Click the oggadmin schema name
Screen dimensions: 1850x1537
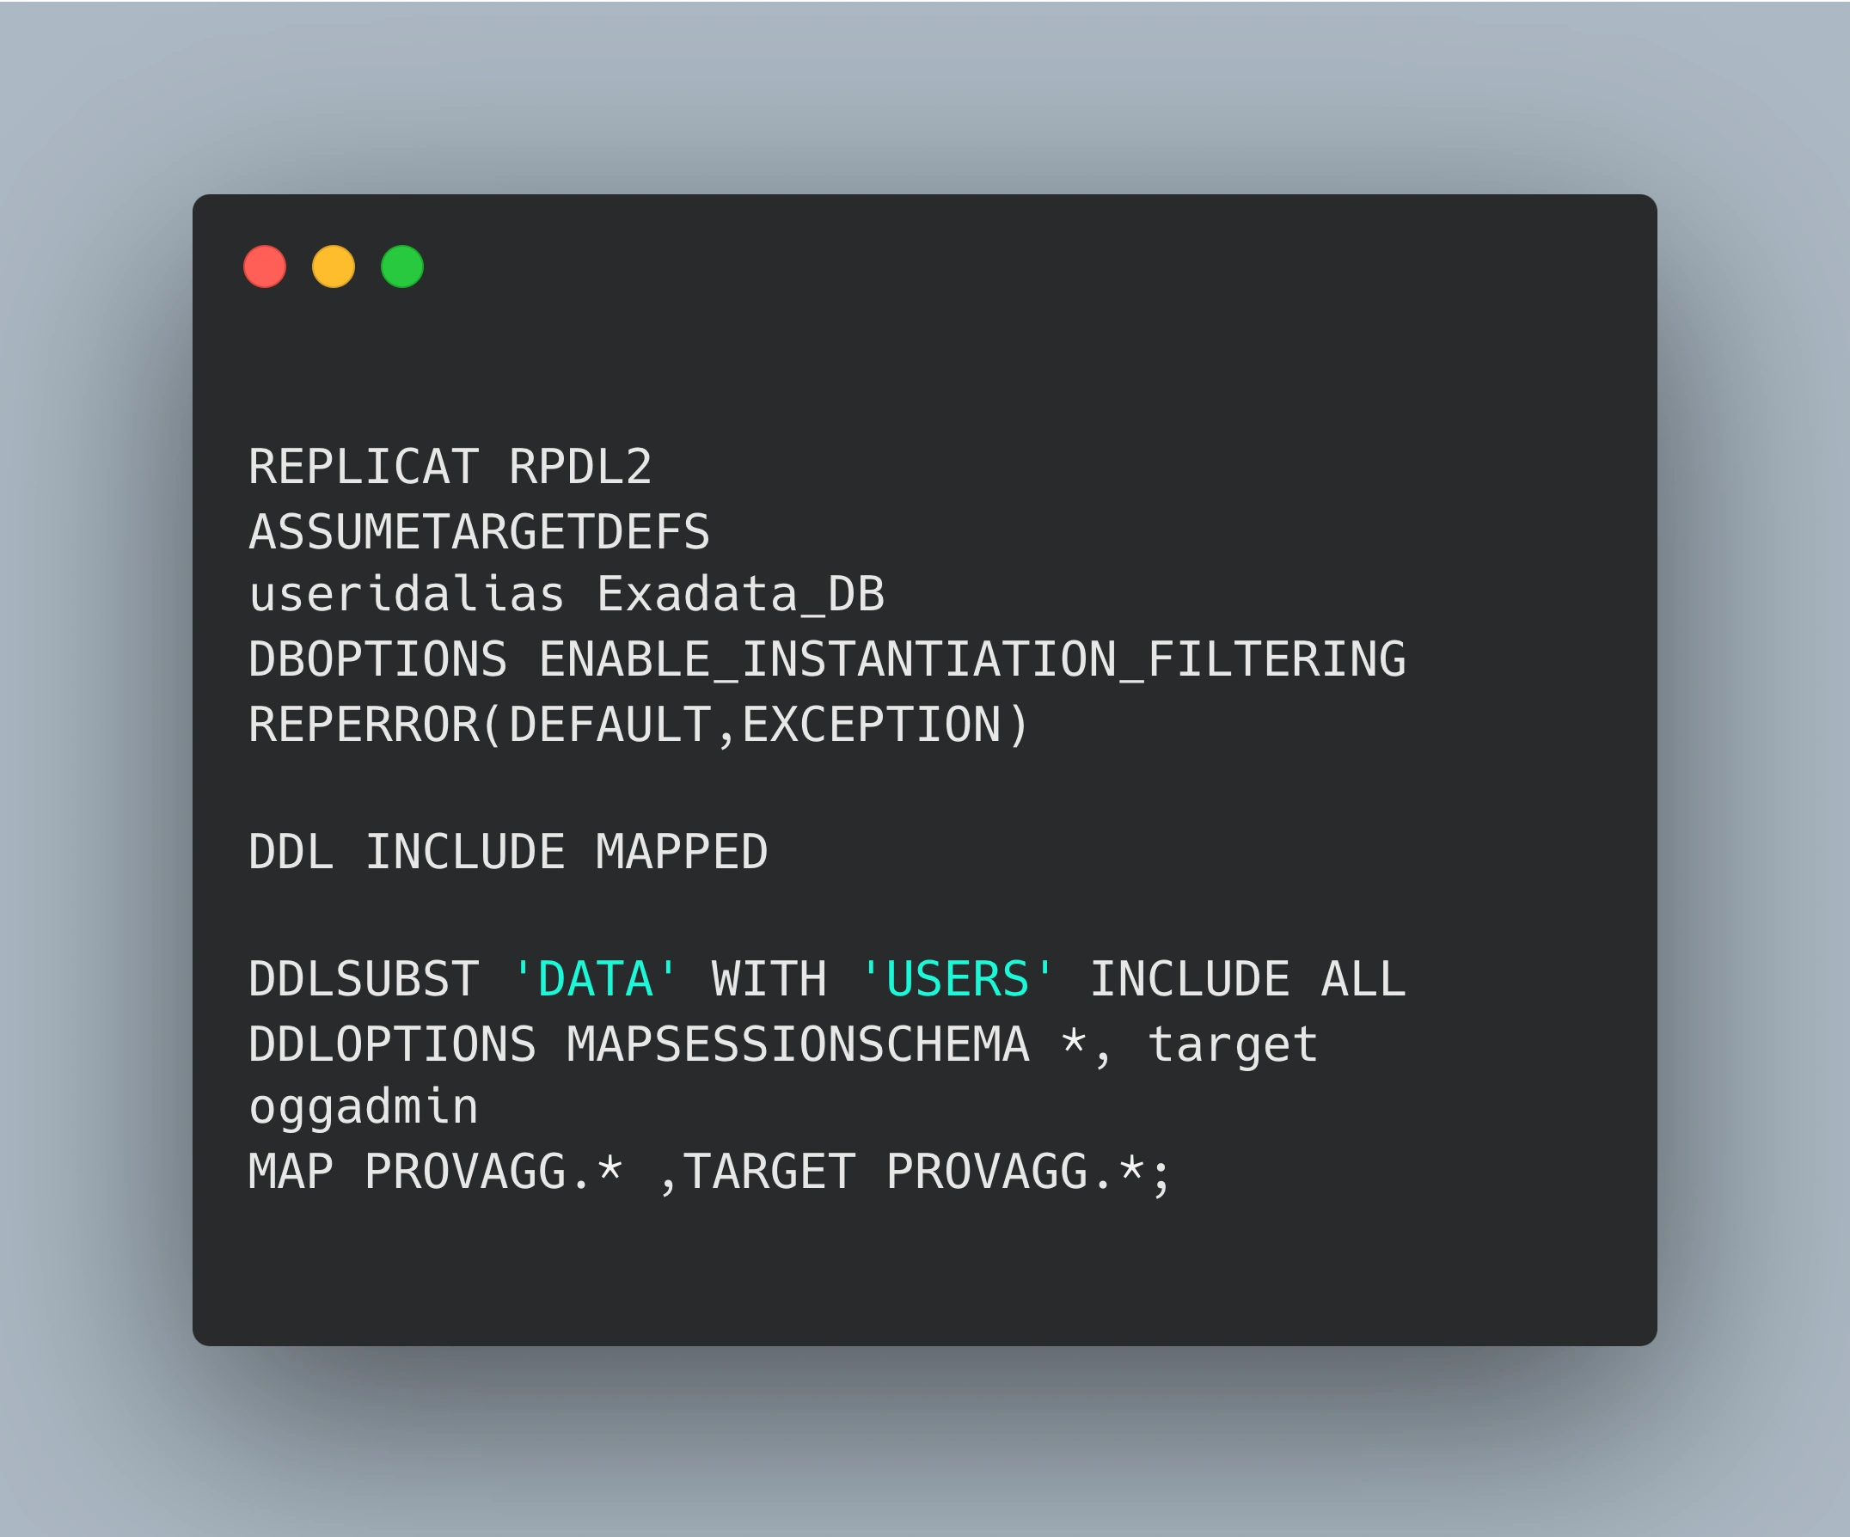pos(363,1107)
